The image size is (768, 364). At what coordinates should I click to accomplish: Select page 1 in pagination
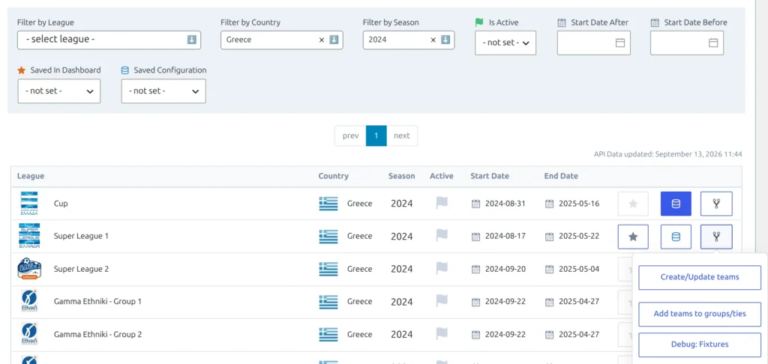coord(376,136)
